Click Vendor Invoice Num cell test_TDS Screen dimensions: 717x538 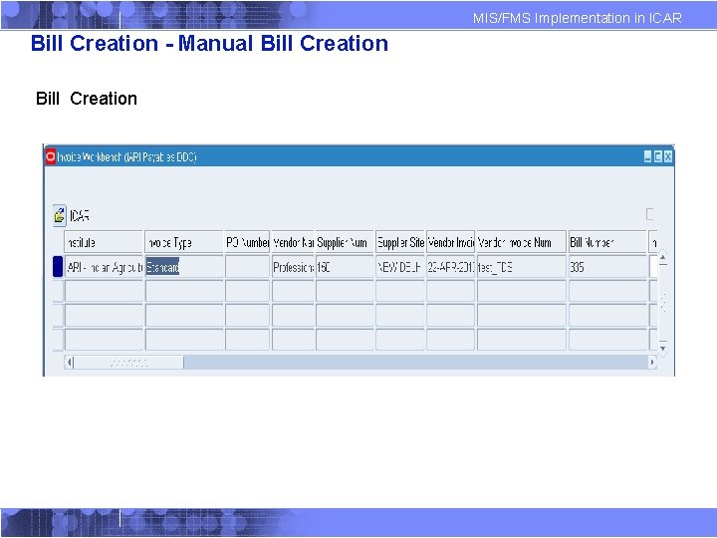coord(522,267)
